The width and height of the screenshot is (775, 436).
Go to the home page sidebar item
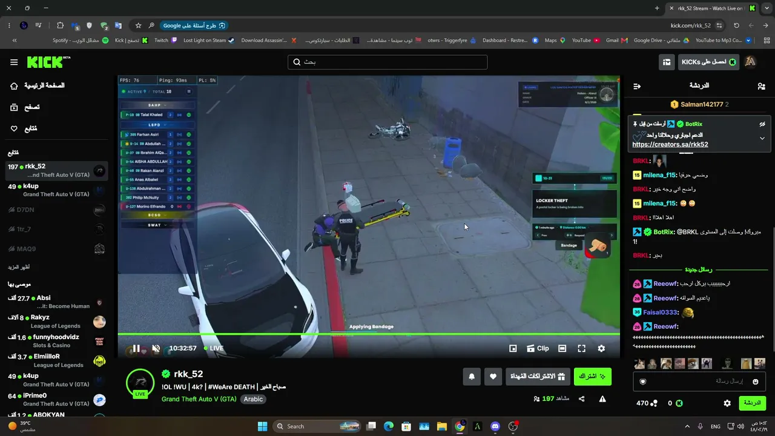pos(37,86)
